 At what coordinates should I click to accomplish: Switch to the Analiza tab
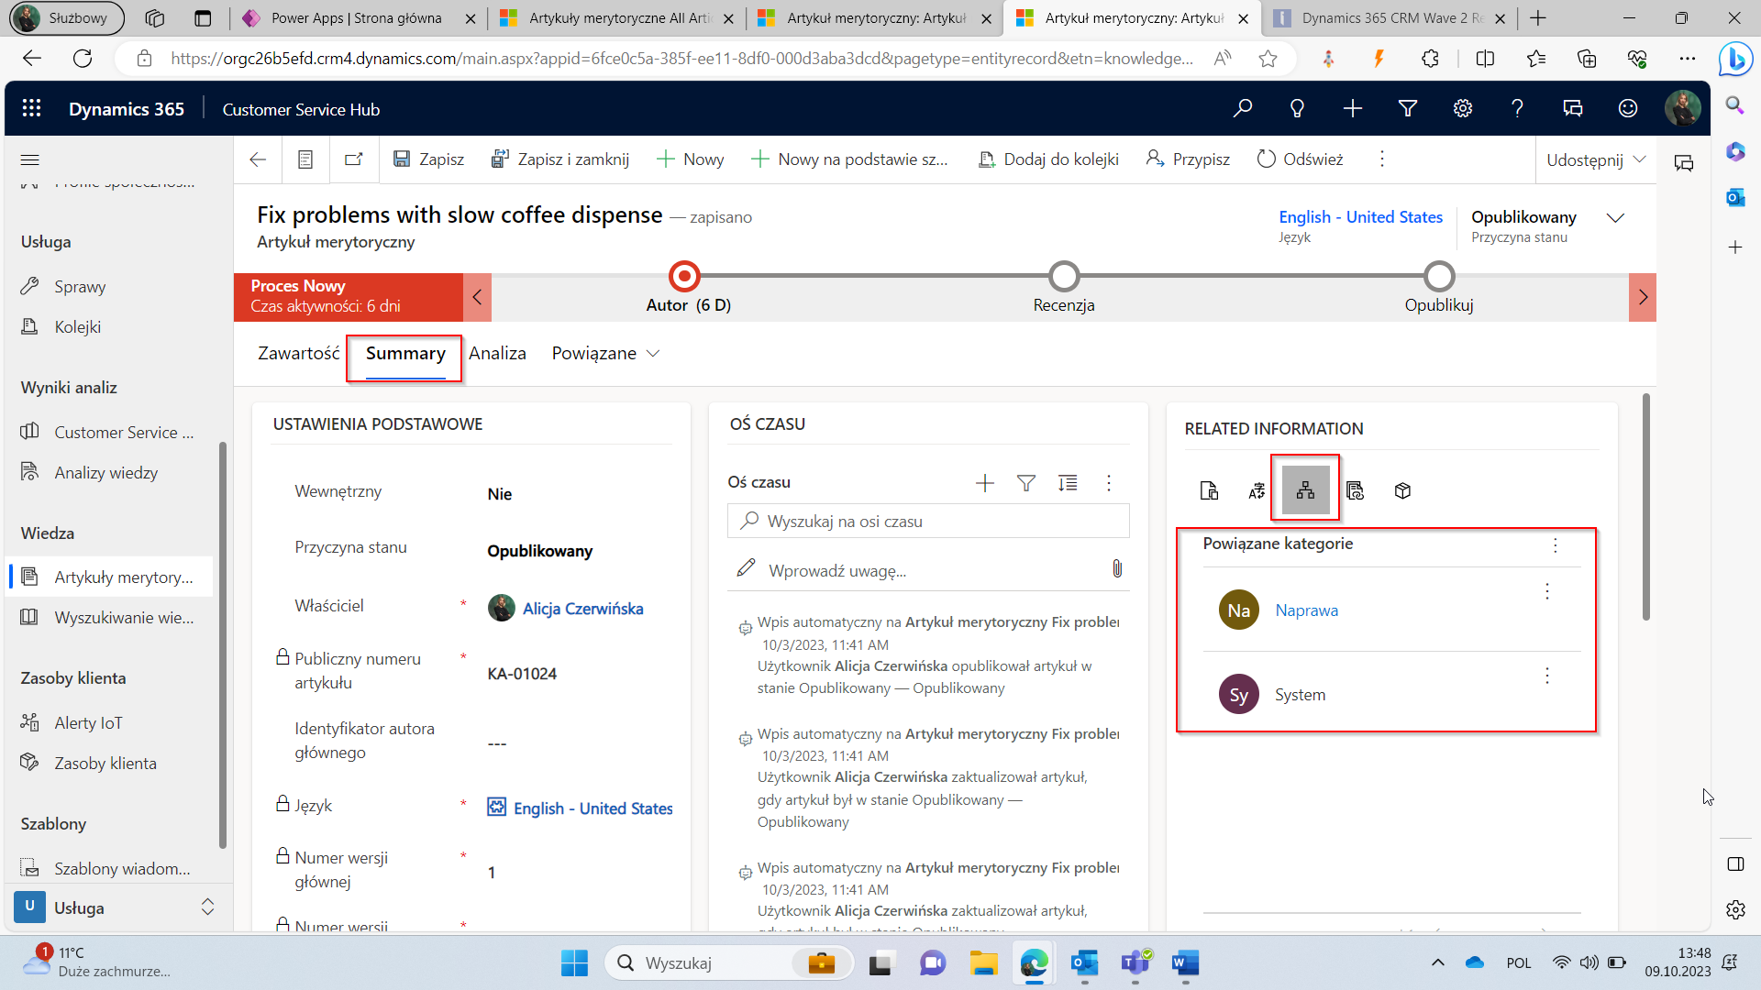point(497,354)
